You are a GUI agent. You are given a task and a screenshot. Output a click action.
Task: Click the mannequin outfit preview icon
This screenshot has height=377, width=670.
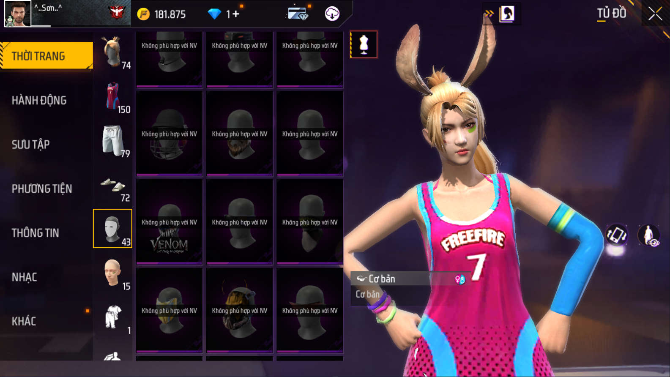(364, 44)
